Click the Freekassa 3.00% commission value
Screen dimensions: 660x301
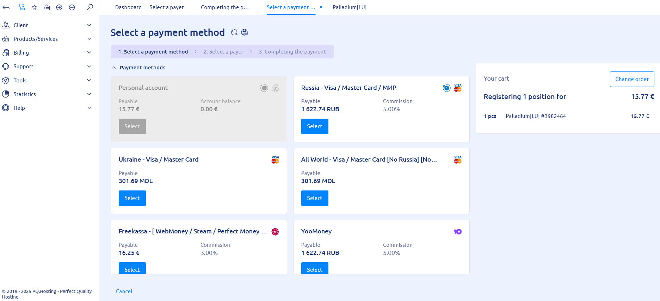coord(209,253)
